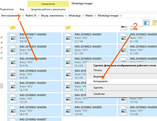The image size is (157, 121).
Task: Open the Вид ribbon tab
Action: [22, 9]
